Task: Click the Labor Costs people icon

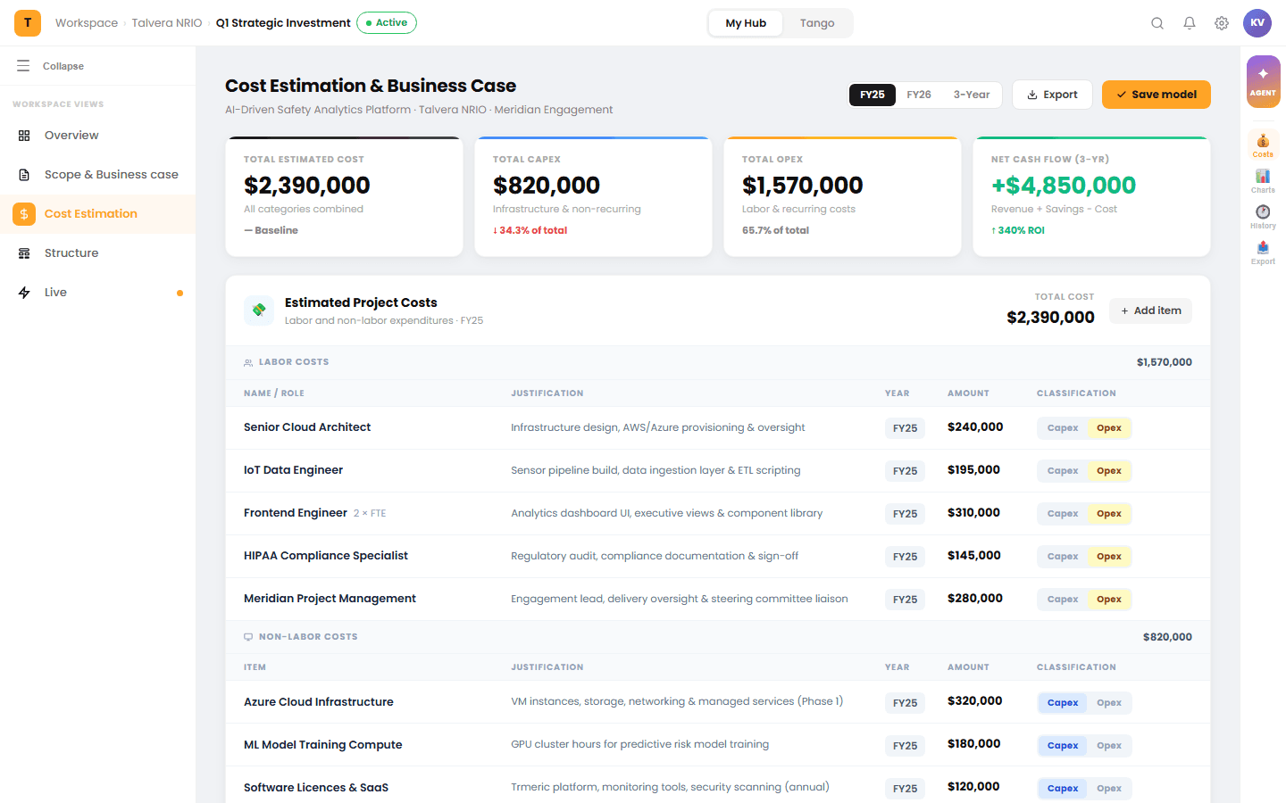Action: pyautogui.click(x=248, y=362)
